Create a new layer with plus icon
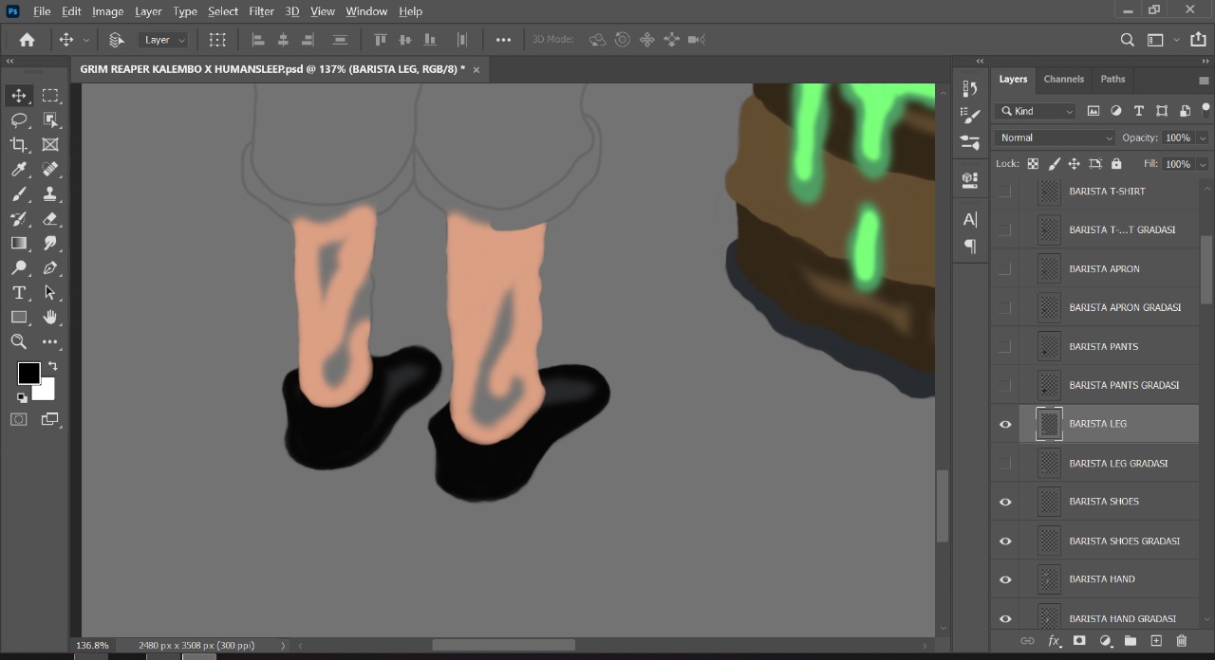Screen dimensions: 1215x660 pyautogui.click(x=1156, y=641)
